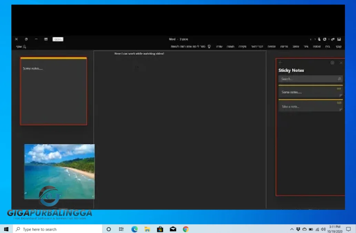Click the Tell Me search text box in ribbon
The width and height of the screenshot is (356, 233).
point(188,46)
